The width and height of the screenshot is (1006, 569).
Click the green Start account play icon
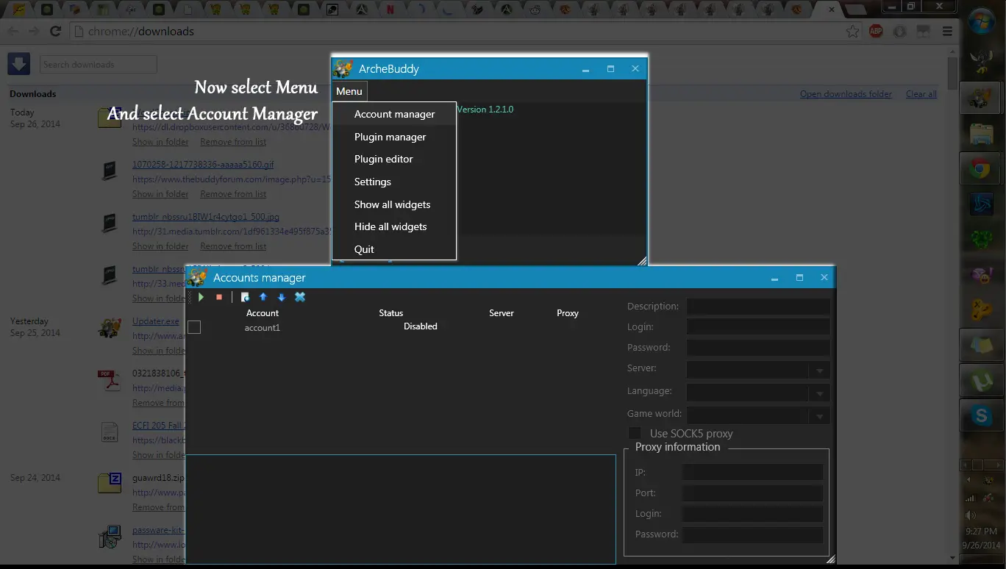click(201, 297)
